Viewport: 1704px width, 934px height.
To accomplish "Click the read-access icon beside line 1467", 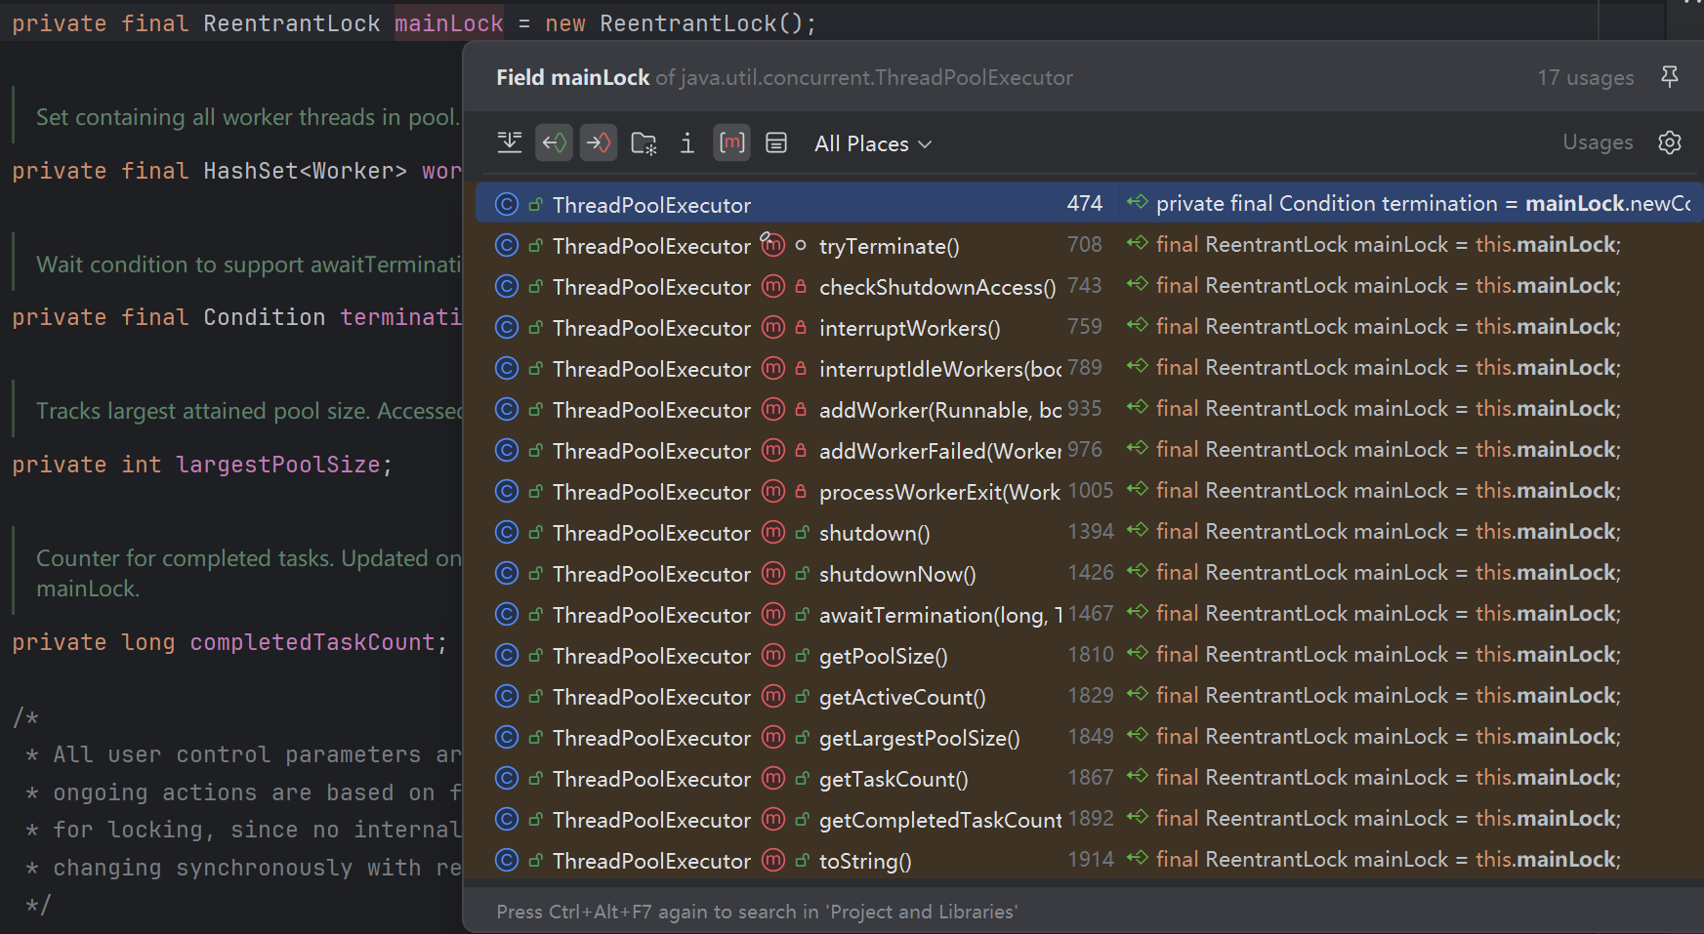I will 1137,613.
